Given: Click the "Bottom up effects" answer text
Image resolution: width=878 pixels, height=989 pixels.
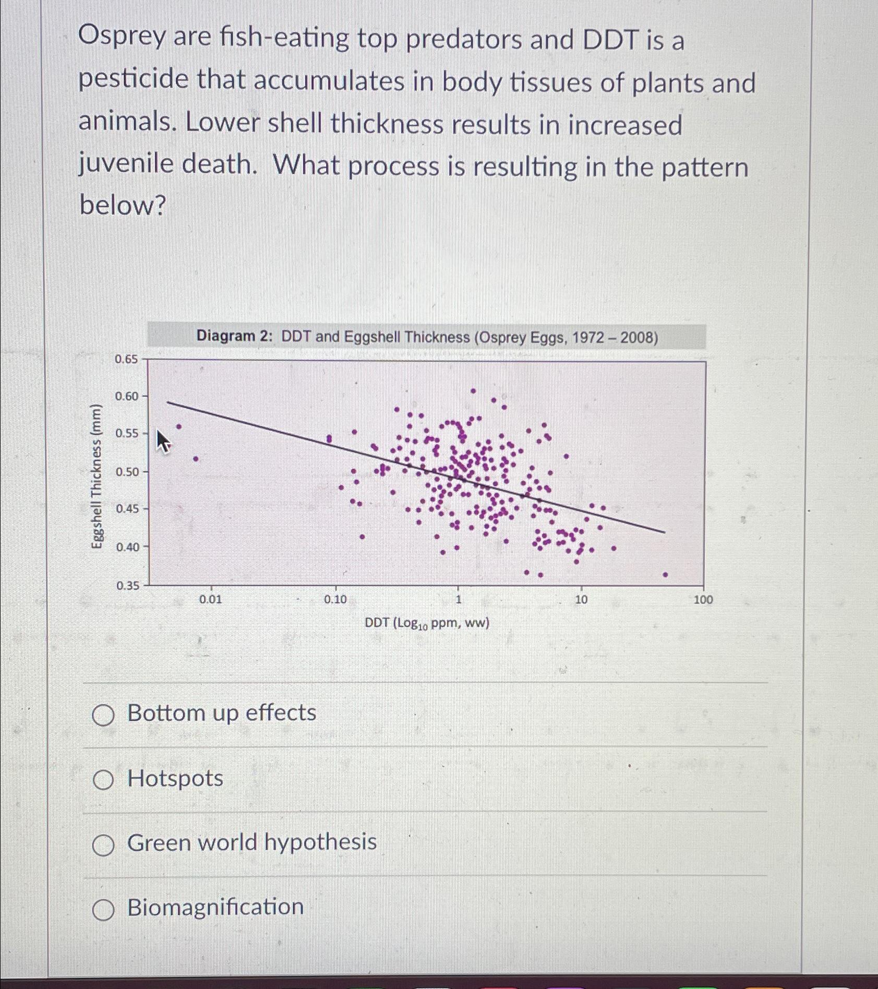Looking at the screenshot, I should click(222, 713).
